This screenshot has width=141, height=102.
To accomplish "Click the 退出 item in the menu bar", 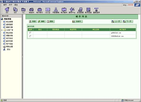I will pyautogui.click(x=16, y=5).
